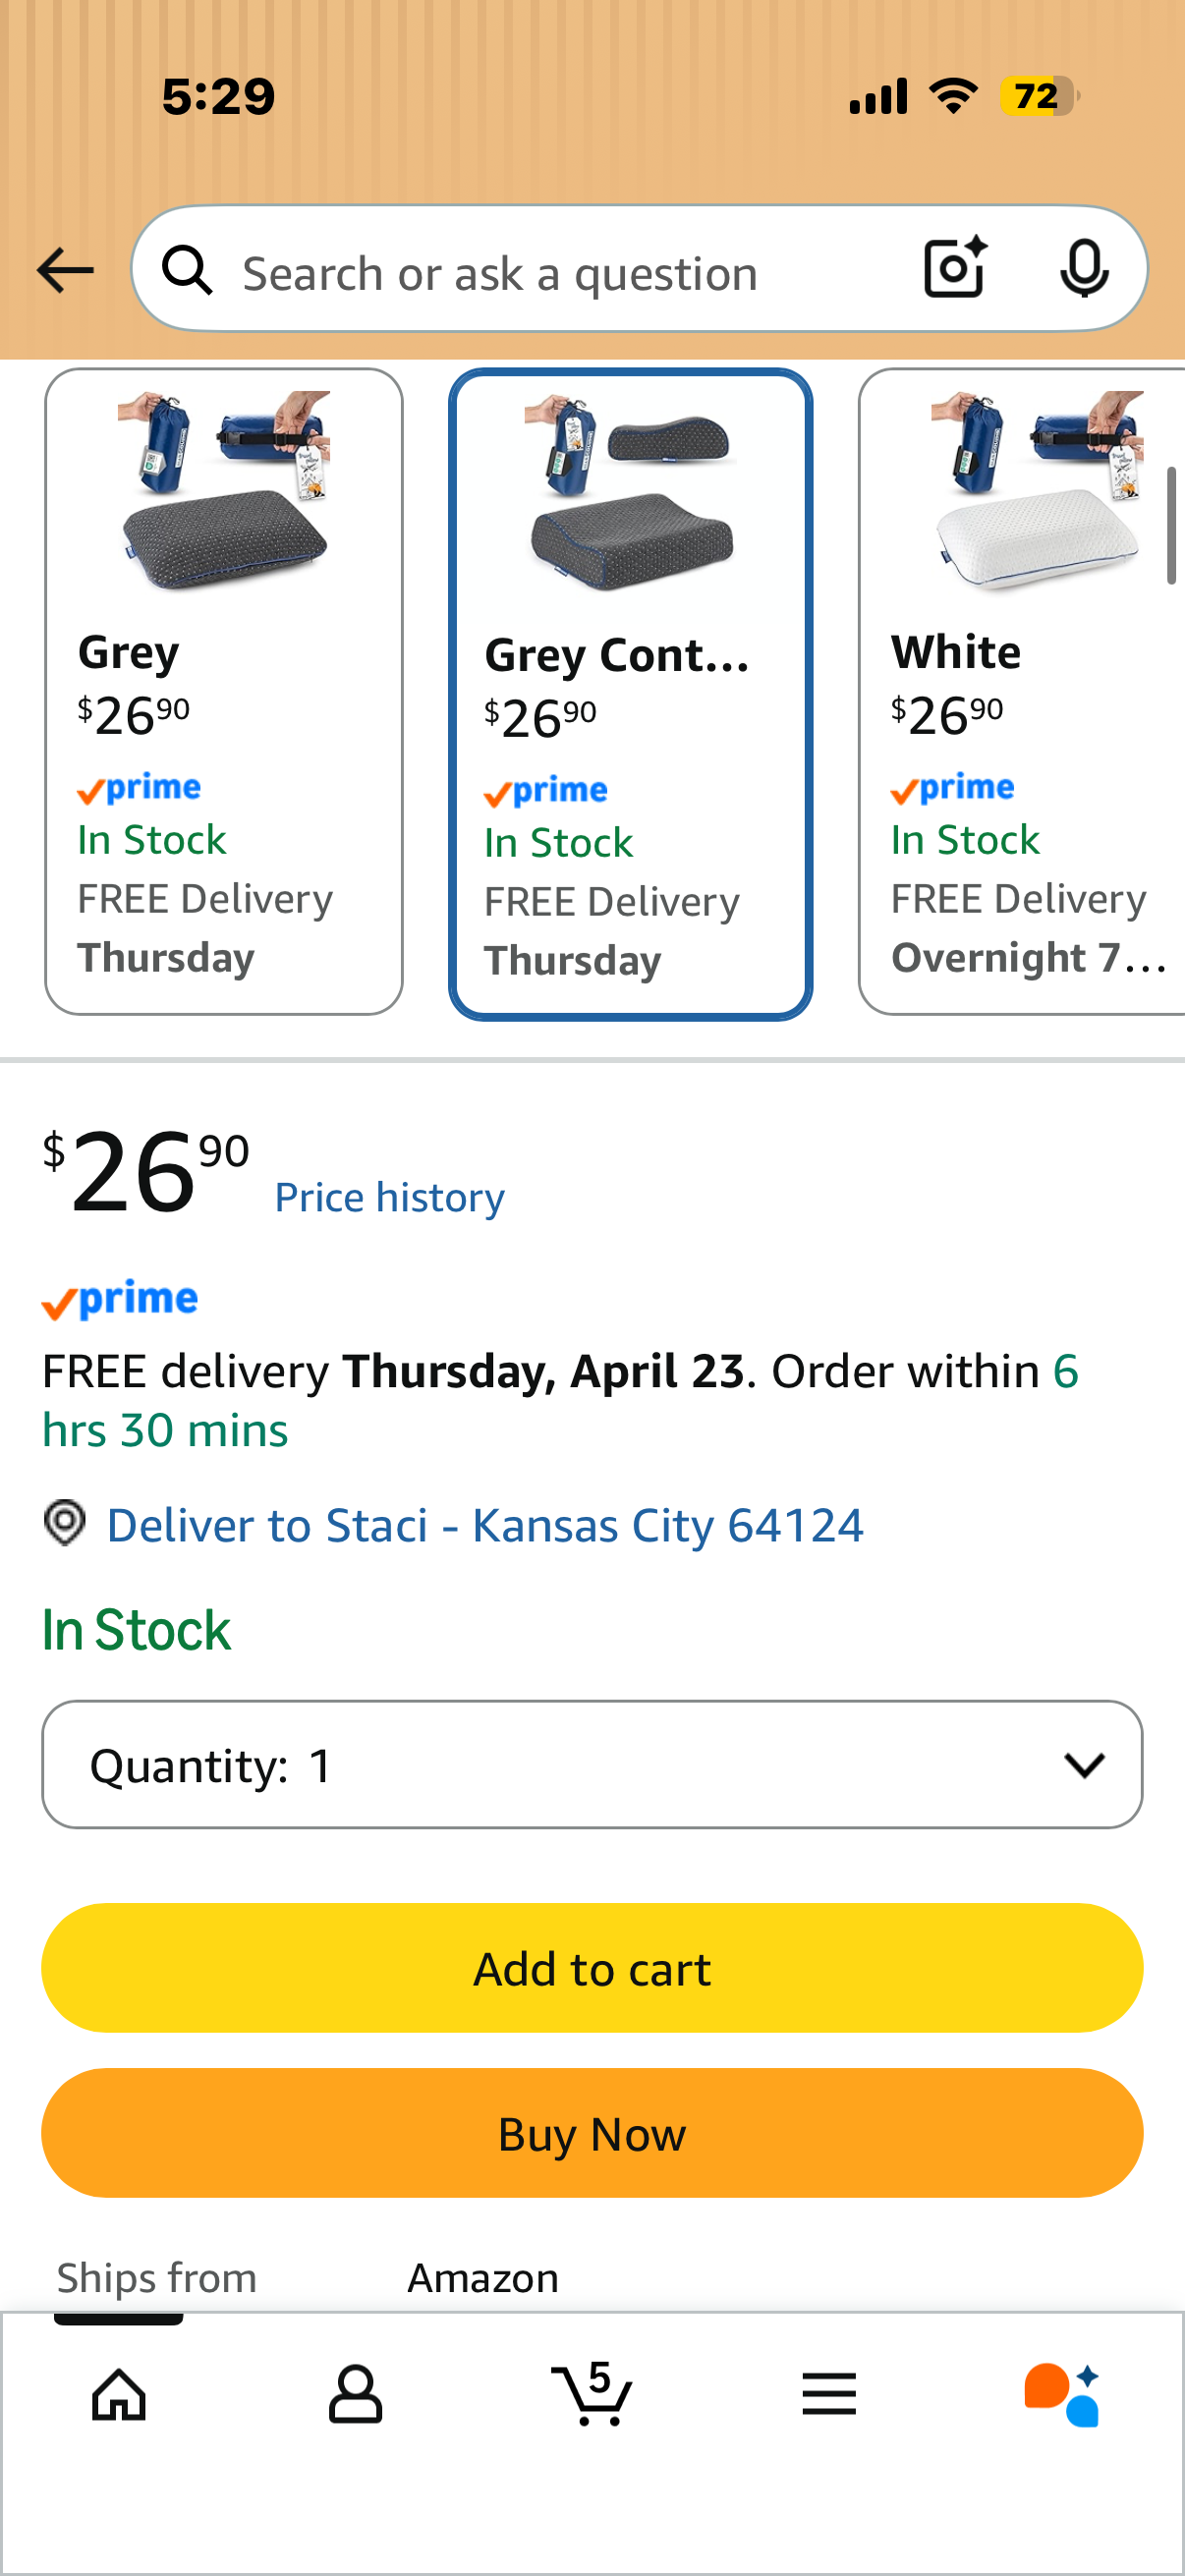Viewport: 1185px width, 2576px height.
Task: Tap the location pin icon
Action: pyautogui.click(x=65, y=1523)
